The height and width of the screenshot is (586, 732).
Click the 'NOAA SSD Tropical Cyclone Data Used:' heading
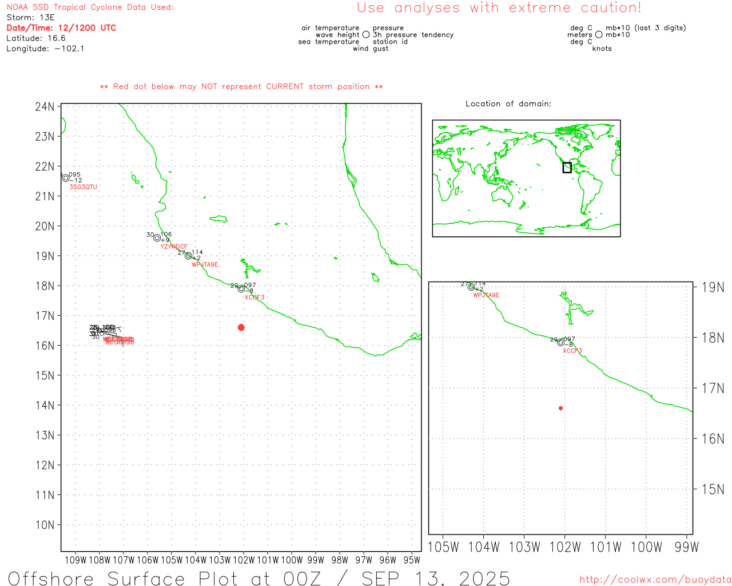90,7
